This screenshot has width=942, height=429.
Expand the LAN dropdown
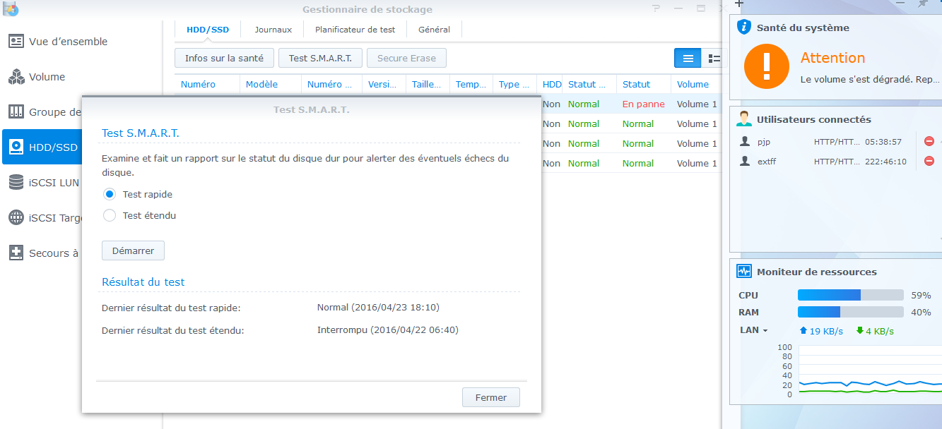coord(753,330)
